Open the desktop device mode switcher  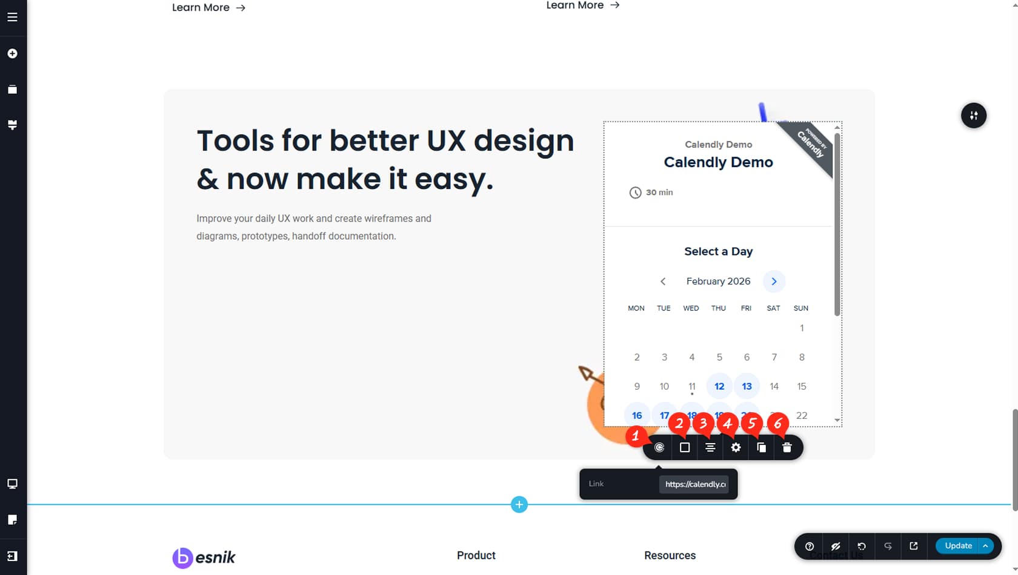[x=12, y=484]
